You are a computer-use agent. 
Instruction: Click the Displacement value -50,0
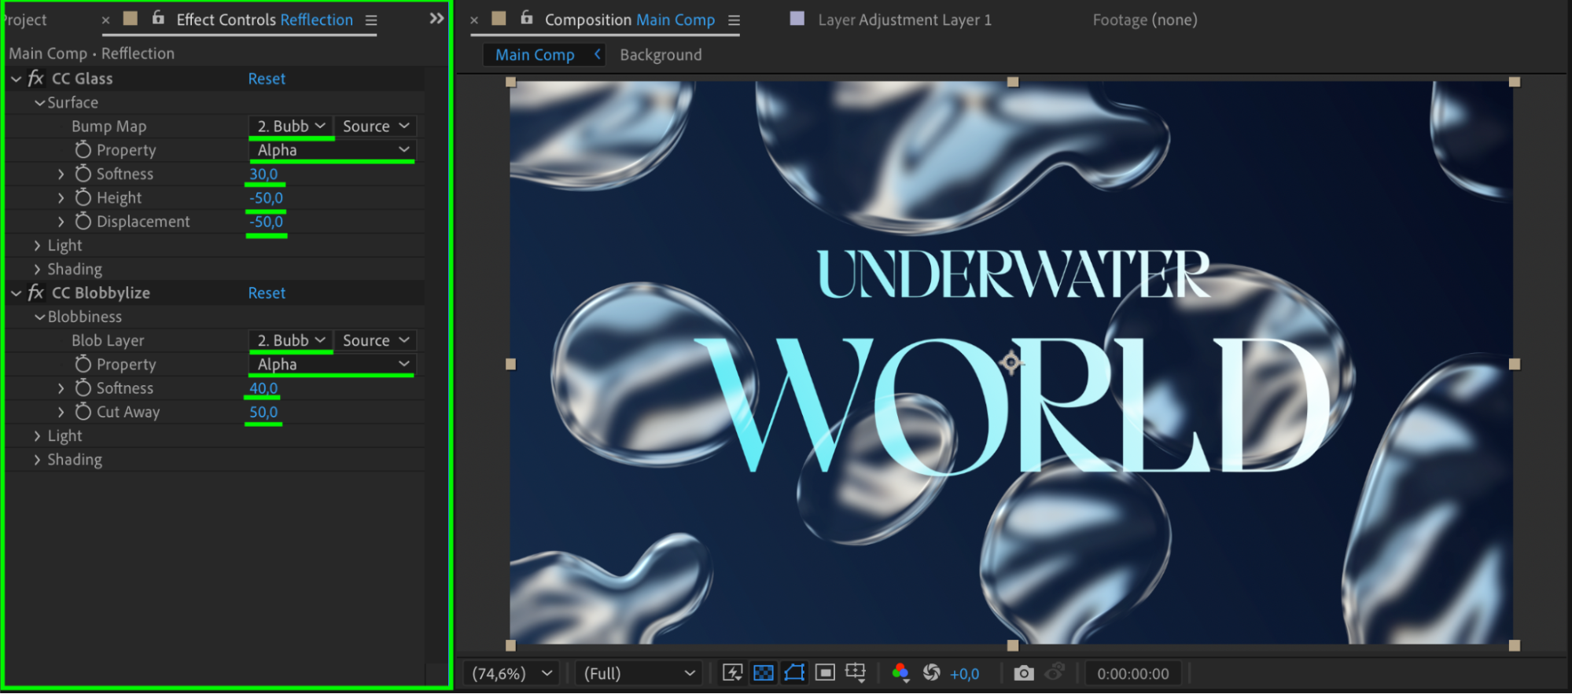pos(266,222)
